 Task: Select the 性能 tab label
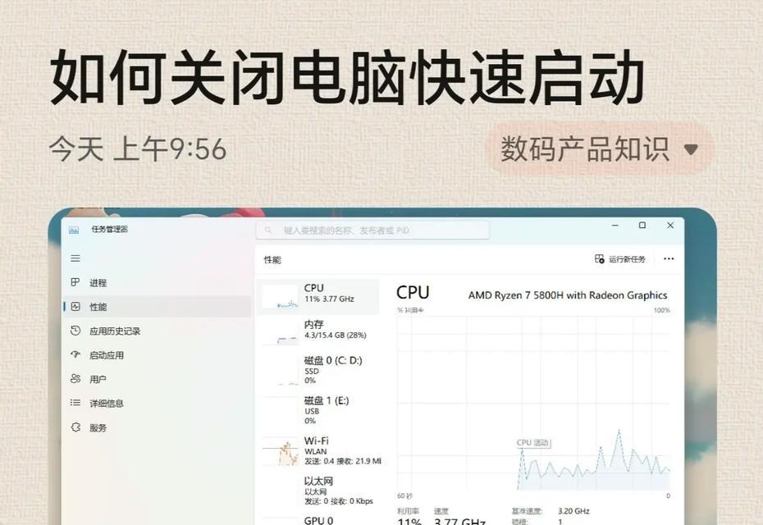point(98,307)
